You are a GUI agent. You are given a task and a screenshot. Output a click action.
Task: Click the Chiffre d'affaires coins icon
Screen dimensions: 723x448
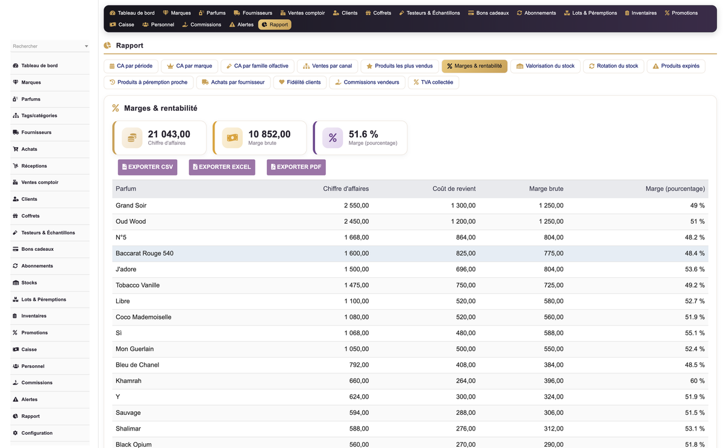pos(132,137)
